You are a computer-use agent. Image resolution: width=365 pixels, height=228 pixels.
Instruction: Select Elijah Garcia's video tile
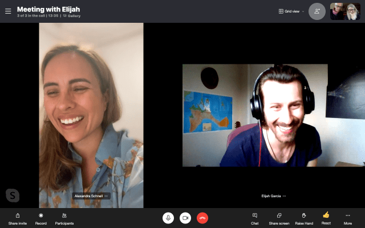pos(254,115)
